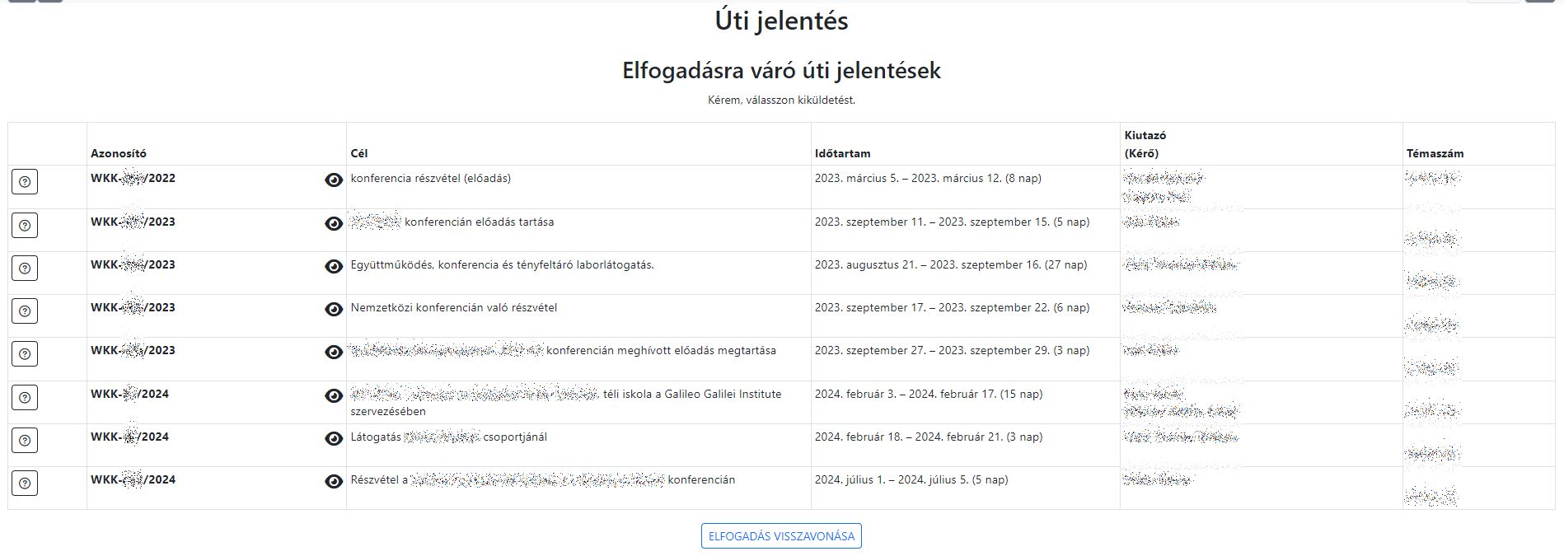Click eye icon for Galileo Galilei téli iskola row
The image size is (1564, 556).
pyautogui.click(x=334, y=395)
